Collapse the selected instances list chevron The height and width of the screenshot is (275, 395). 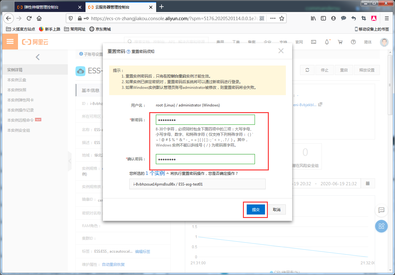(x=168, y=173)
